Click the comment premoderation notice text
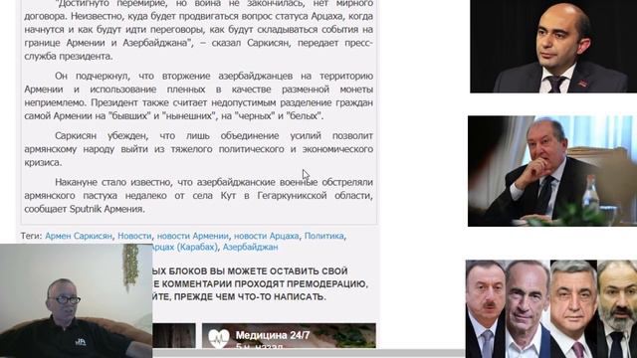The width and height of the screenshot is (637, 358). click(260, 283)
